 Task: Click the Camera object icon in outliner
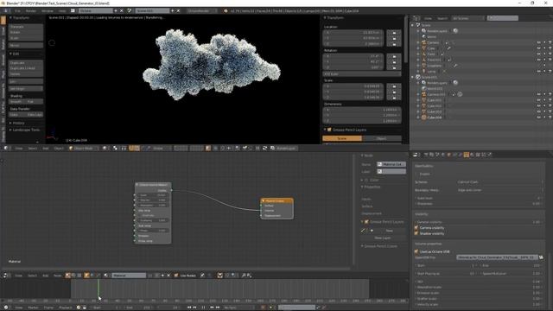tap(424, 42)
